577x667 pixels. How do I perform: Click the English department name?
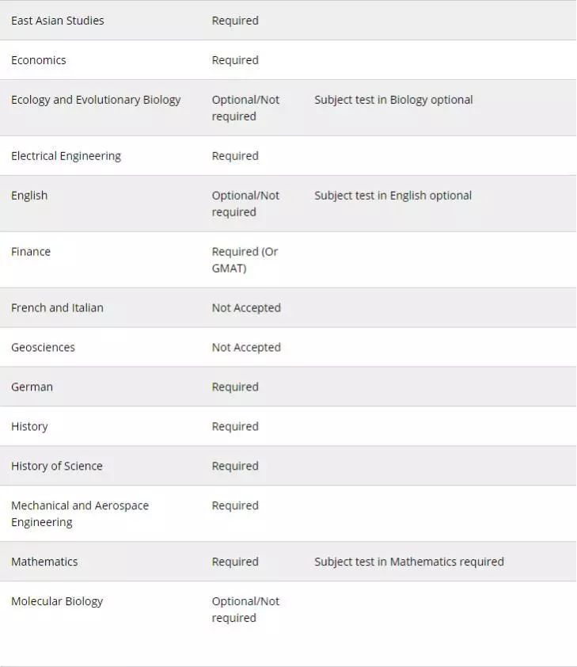click(x=29, y=196)
